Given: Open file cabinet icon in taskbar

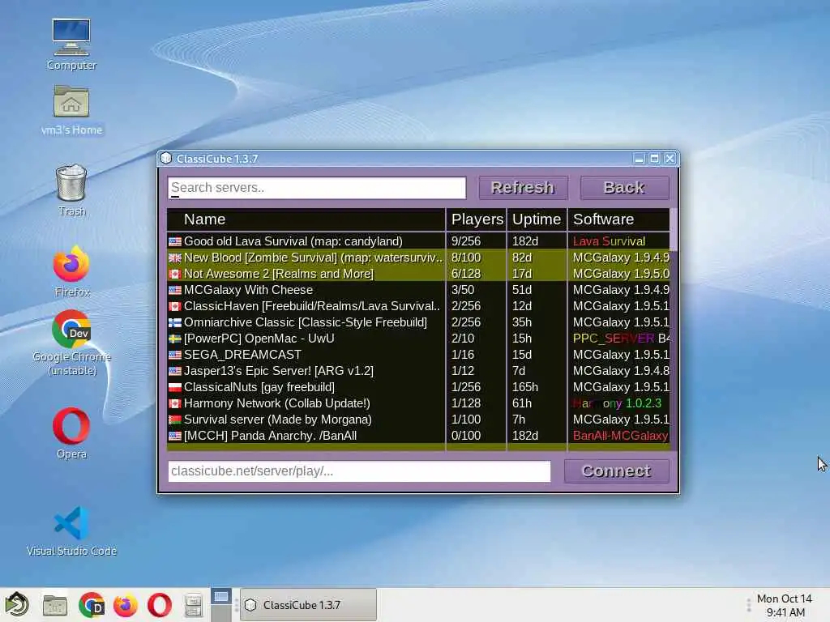Looking at the screenshot, I should (x=193, y=605).
